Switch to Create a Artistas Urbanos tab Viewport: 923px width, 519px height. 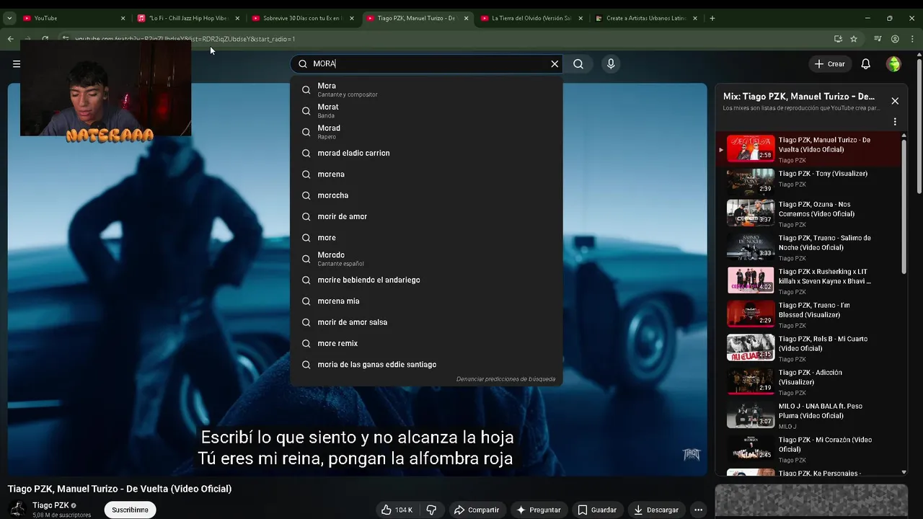pos(645,18)
